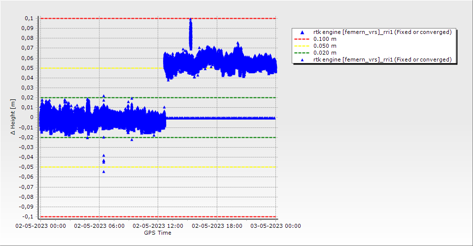
Task: Click the 02-05-2023 18:00 x-axis label
Action: 217,226
